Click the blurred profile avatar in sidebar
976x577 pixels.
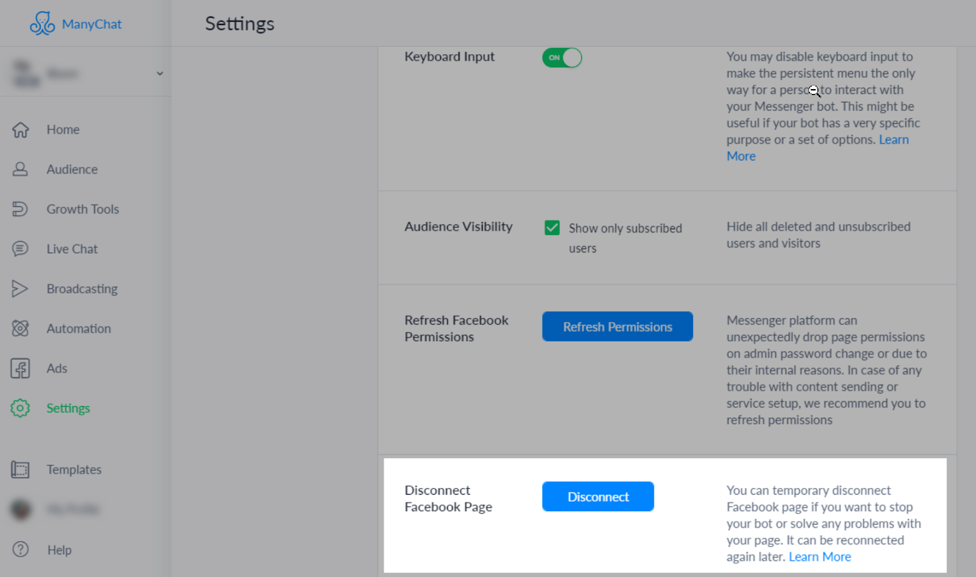[21, 509]
